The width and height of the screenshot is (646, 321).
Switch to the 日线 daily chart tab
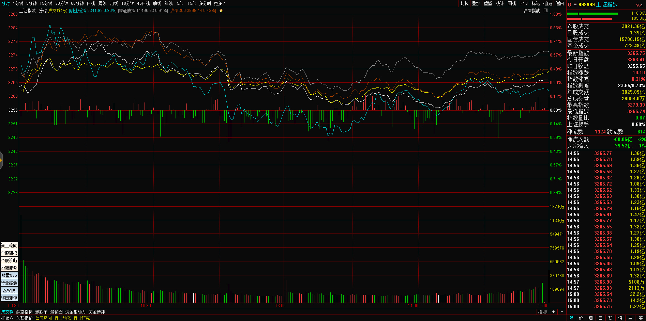point(91,3)
